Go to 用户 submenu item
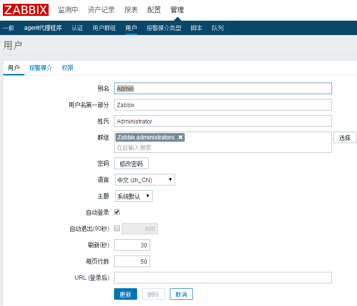 click(x=131, y=28)
